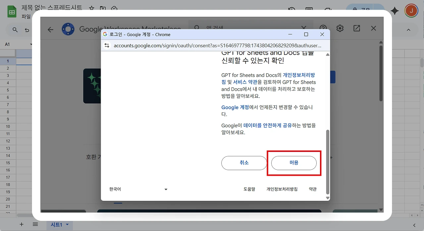Open the 파일 menu
The width and height of the screenshot is (424, 231).
[26, 17]
